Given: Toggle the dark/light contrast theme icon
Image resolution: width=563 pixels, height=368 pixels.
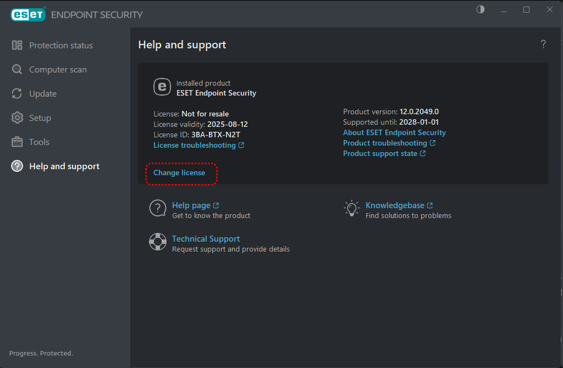Looking at the screenshot, I should pos(481,10).
